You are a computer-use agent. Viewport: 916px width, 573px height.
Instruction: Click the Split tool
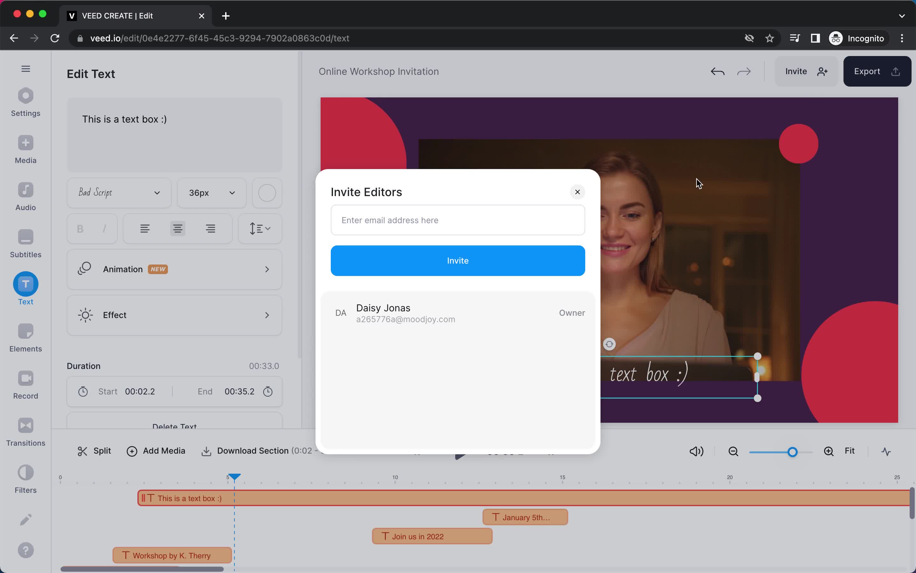pos(94,451)
